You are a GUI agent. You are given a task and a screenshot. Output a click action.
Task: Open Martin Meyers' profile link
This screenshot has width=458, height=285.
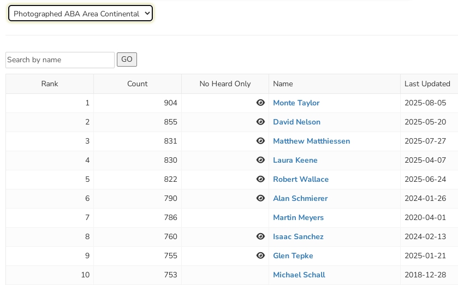[x=298, y=217]
